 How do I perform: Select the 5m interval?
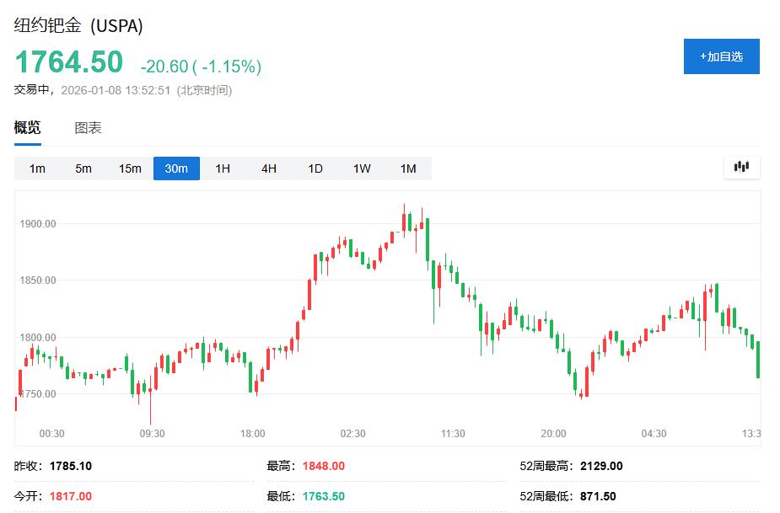point(83,168)
